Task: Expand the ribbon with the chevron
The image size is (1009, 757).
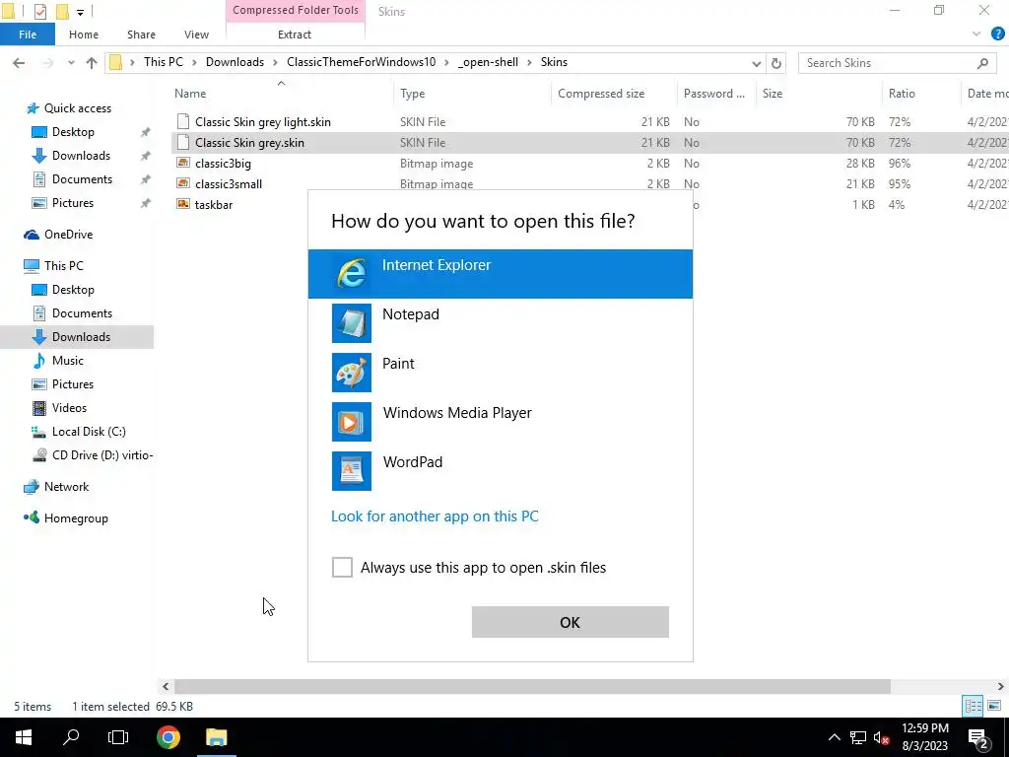Action: [x=976, y=34]
